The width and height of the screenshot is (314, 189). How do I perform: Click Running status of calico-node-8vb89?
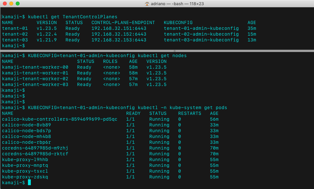(159, 125)
